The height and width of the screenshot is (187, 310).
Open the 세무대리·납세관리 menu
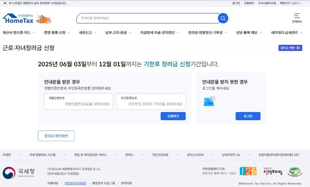[x=286, y=33]
